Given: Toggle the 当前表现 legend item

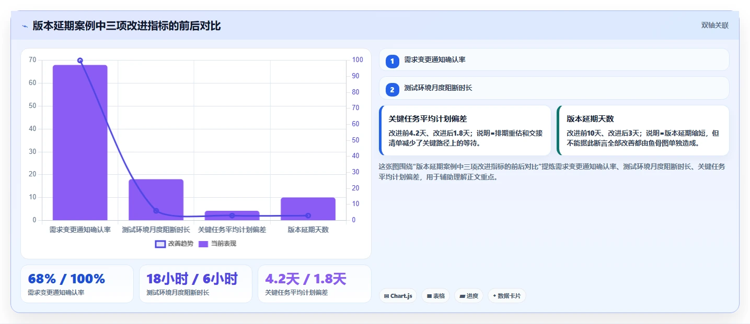Looking at the screenshot, I should click(217, 244).
